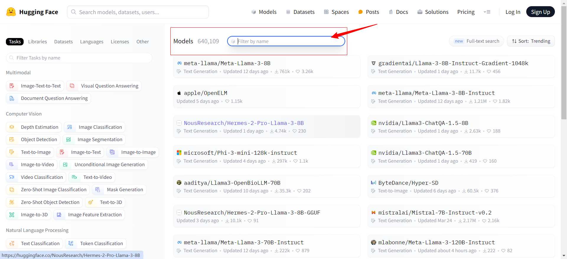567x259 pixels.
Task: Open new Full-text search
Action: click(477, 41)
